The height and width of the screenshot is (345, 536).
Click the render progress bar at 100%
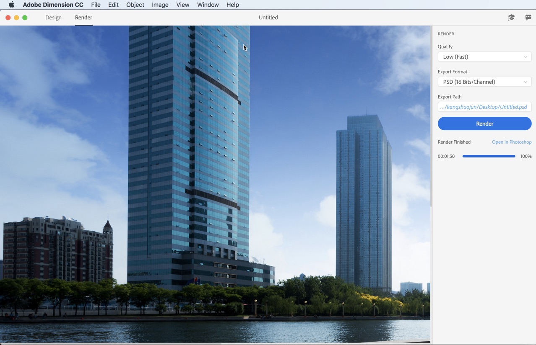click(x=489, y=156)
